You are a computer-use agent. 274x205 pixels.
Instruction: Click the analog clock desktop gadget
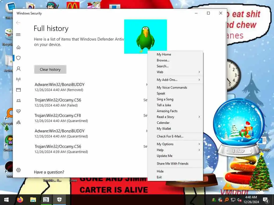click(233, 75)
